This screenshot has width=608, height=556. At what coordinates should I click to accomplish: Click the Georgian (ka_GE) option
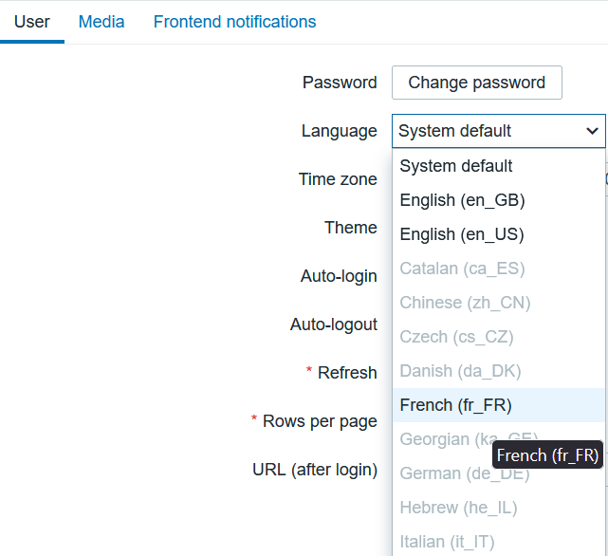(x=446, y=438)
